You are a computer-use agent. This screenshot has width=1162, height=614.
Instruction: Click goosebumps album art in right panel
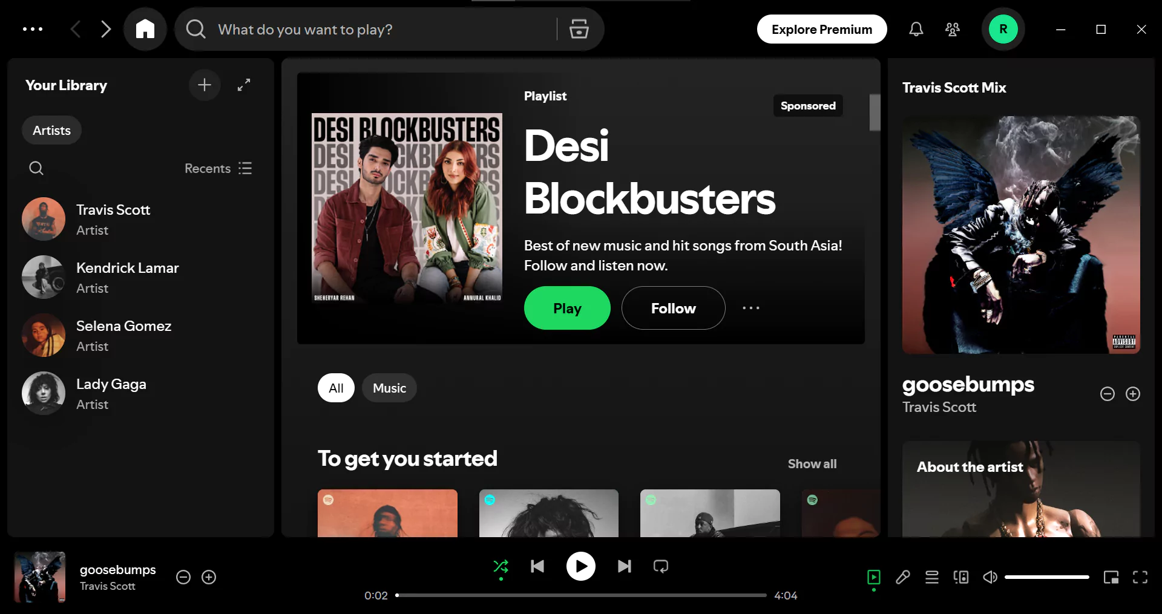coord(1021,235)
